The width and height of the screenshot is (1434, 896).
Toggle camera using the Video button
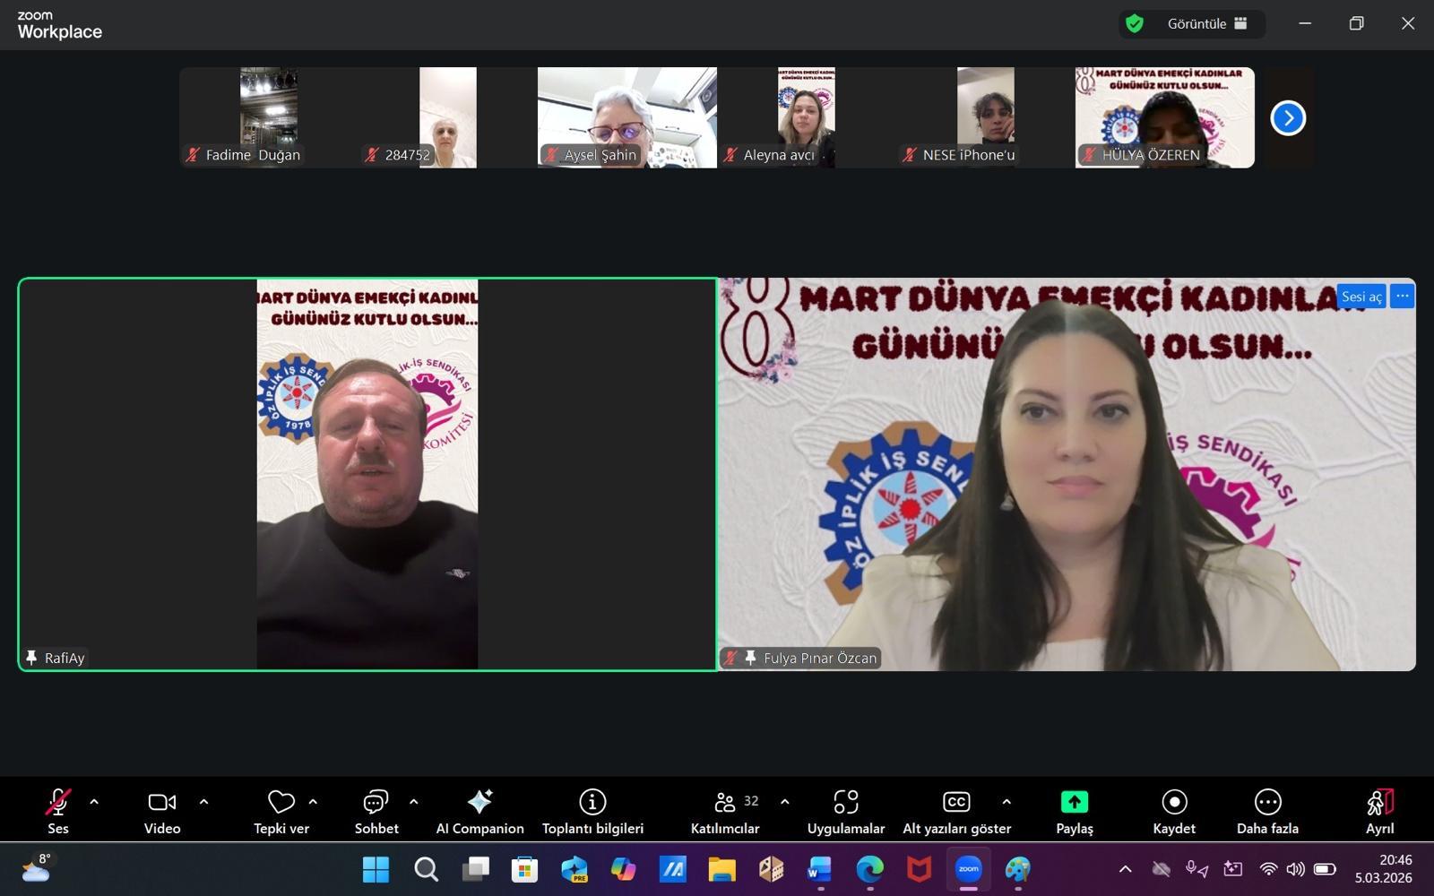[162, 810]
